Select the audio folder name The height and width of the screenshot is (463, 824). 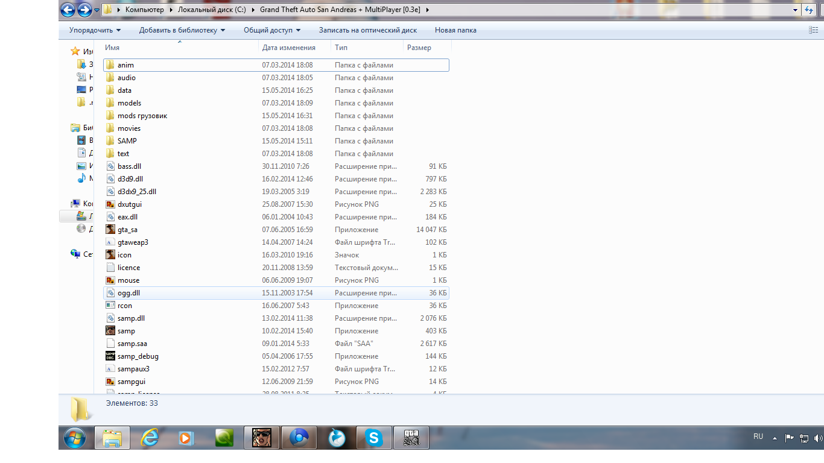127,78
